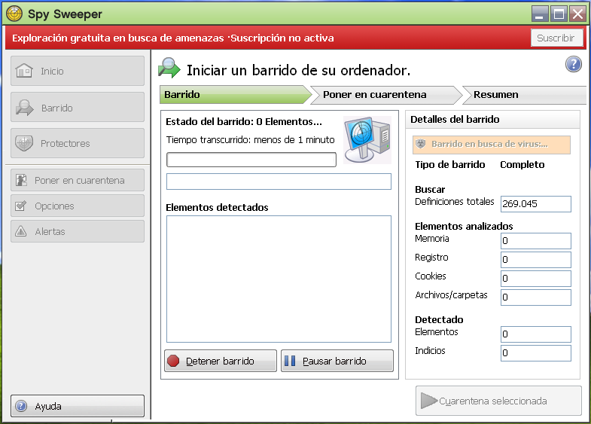Click the Suscribir button
591x424 pixels.
[556, 38]
